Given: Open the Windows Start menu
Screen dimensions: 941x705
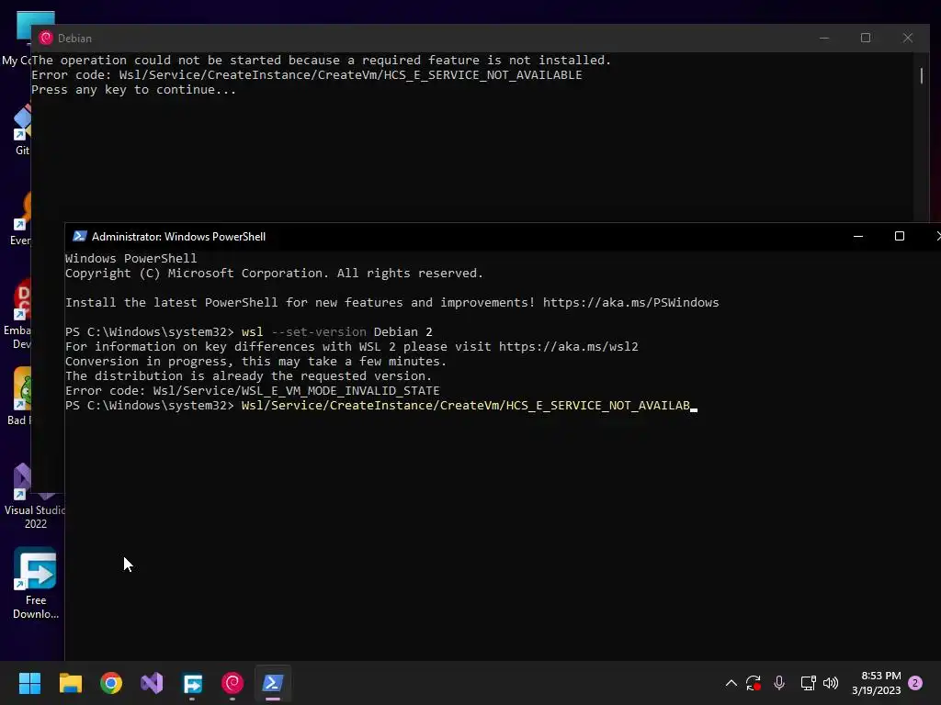Looking at the screenshot, I should tap(29, 683).
